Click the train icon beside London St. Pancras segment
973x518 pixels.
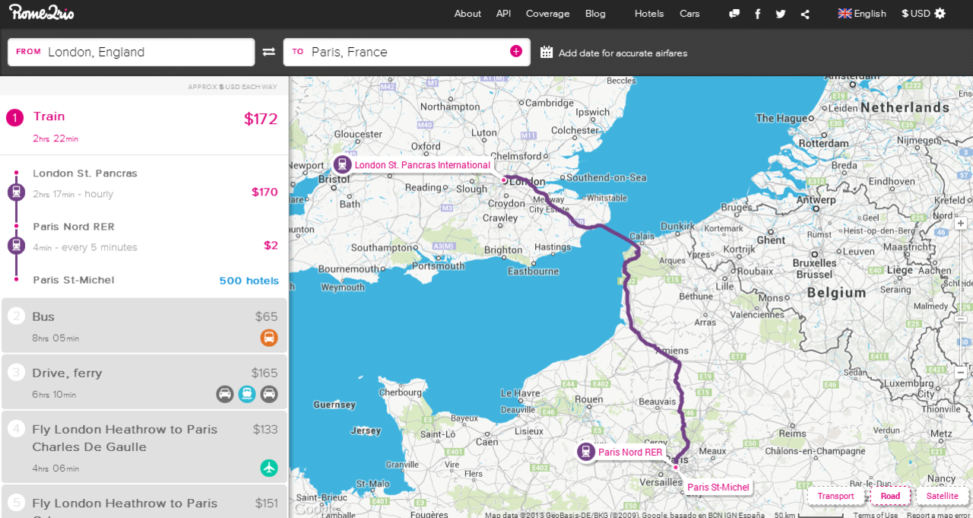point(16,192)
